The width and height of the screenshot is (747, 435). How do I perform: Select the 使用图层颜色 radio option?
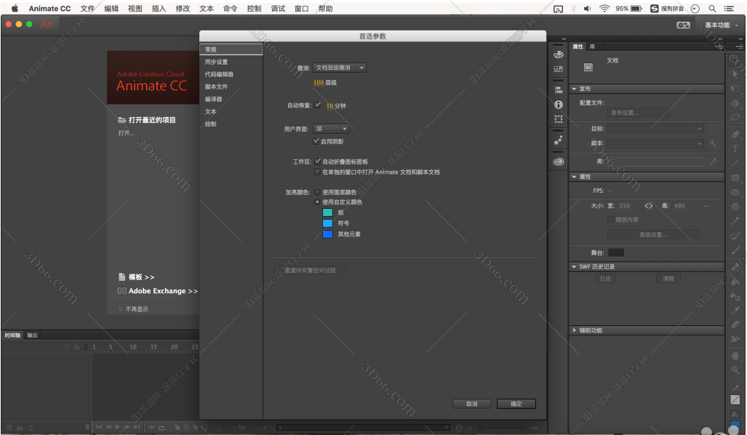(317, 192)
